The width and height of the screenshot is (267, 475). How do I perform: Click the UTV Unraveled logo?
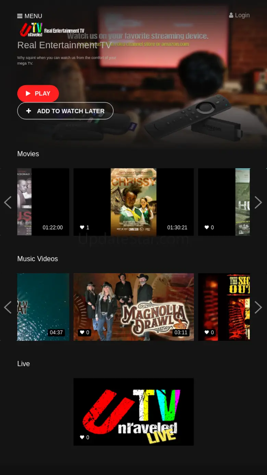point(52,30)
